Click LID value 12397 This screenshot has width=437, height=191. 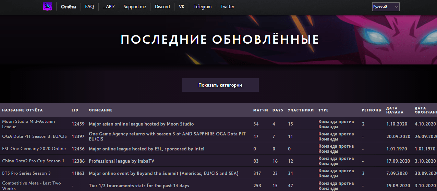tap(78, 136)
